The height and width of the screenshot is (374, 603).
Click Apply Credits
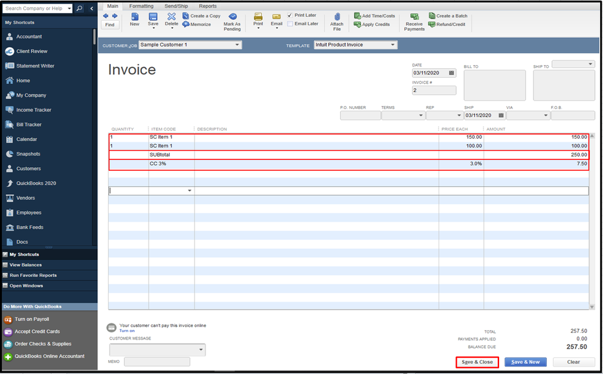(372, 24)
